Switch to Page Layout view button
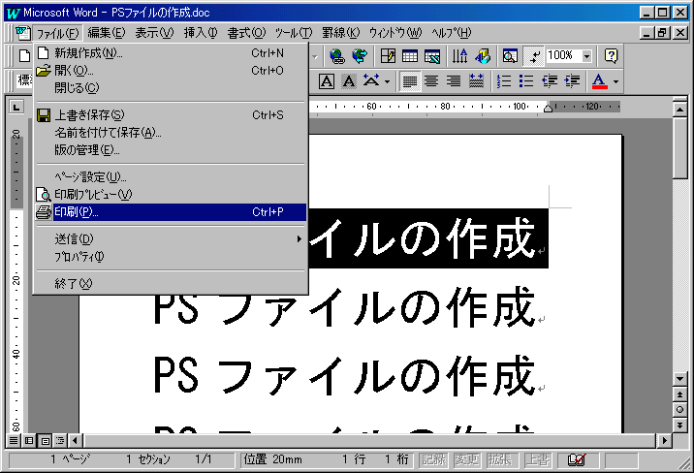This screenshot has width=694, height=473. (45, 440)
